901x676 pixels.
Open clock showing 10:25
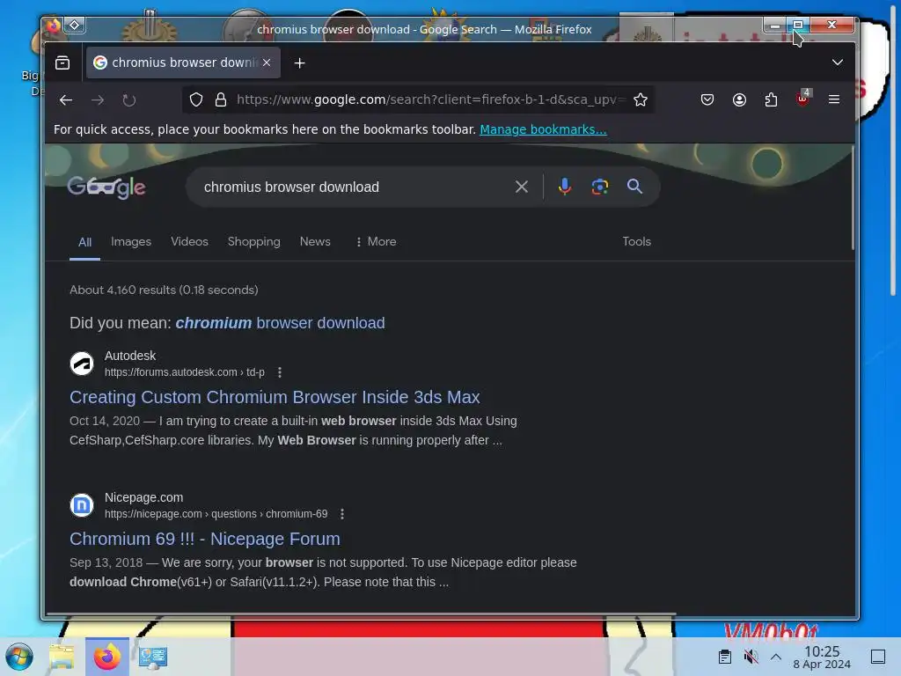[x=822, y=657]
